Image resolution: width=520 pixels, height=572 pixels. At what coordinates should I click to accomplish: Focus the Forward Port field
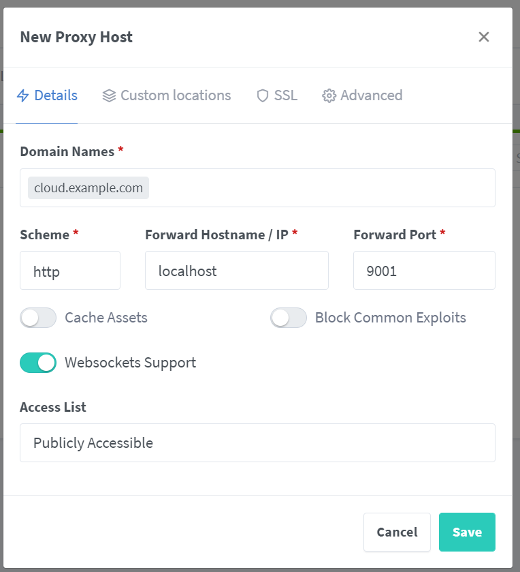423,271
